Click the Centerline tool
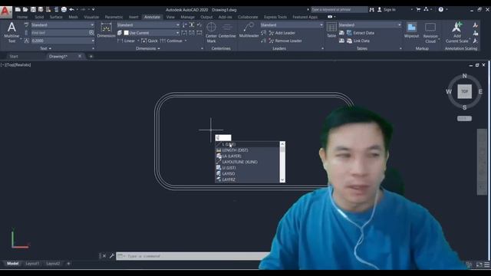The width and height of the screenshot is (491, 276). 227,31
